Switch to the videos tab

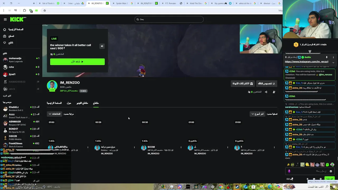coord(82,103)
